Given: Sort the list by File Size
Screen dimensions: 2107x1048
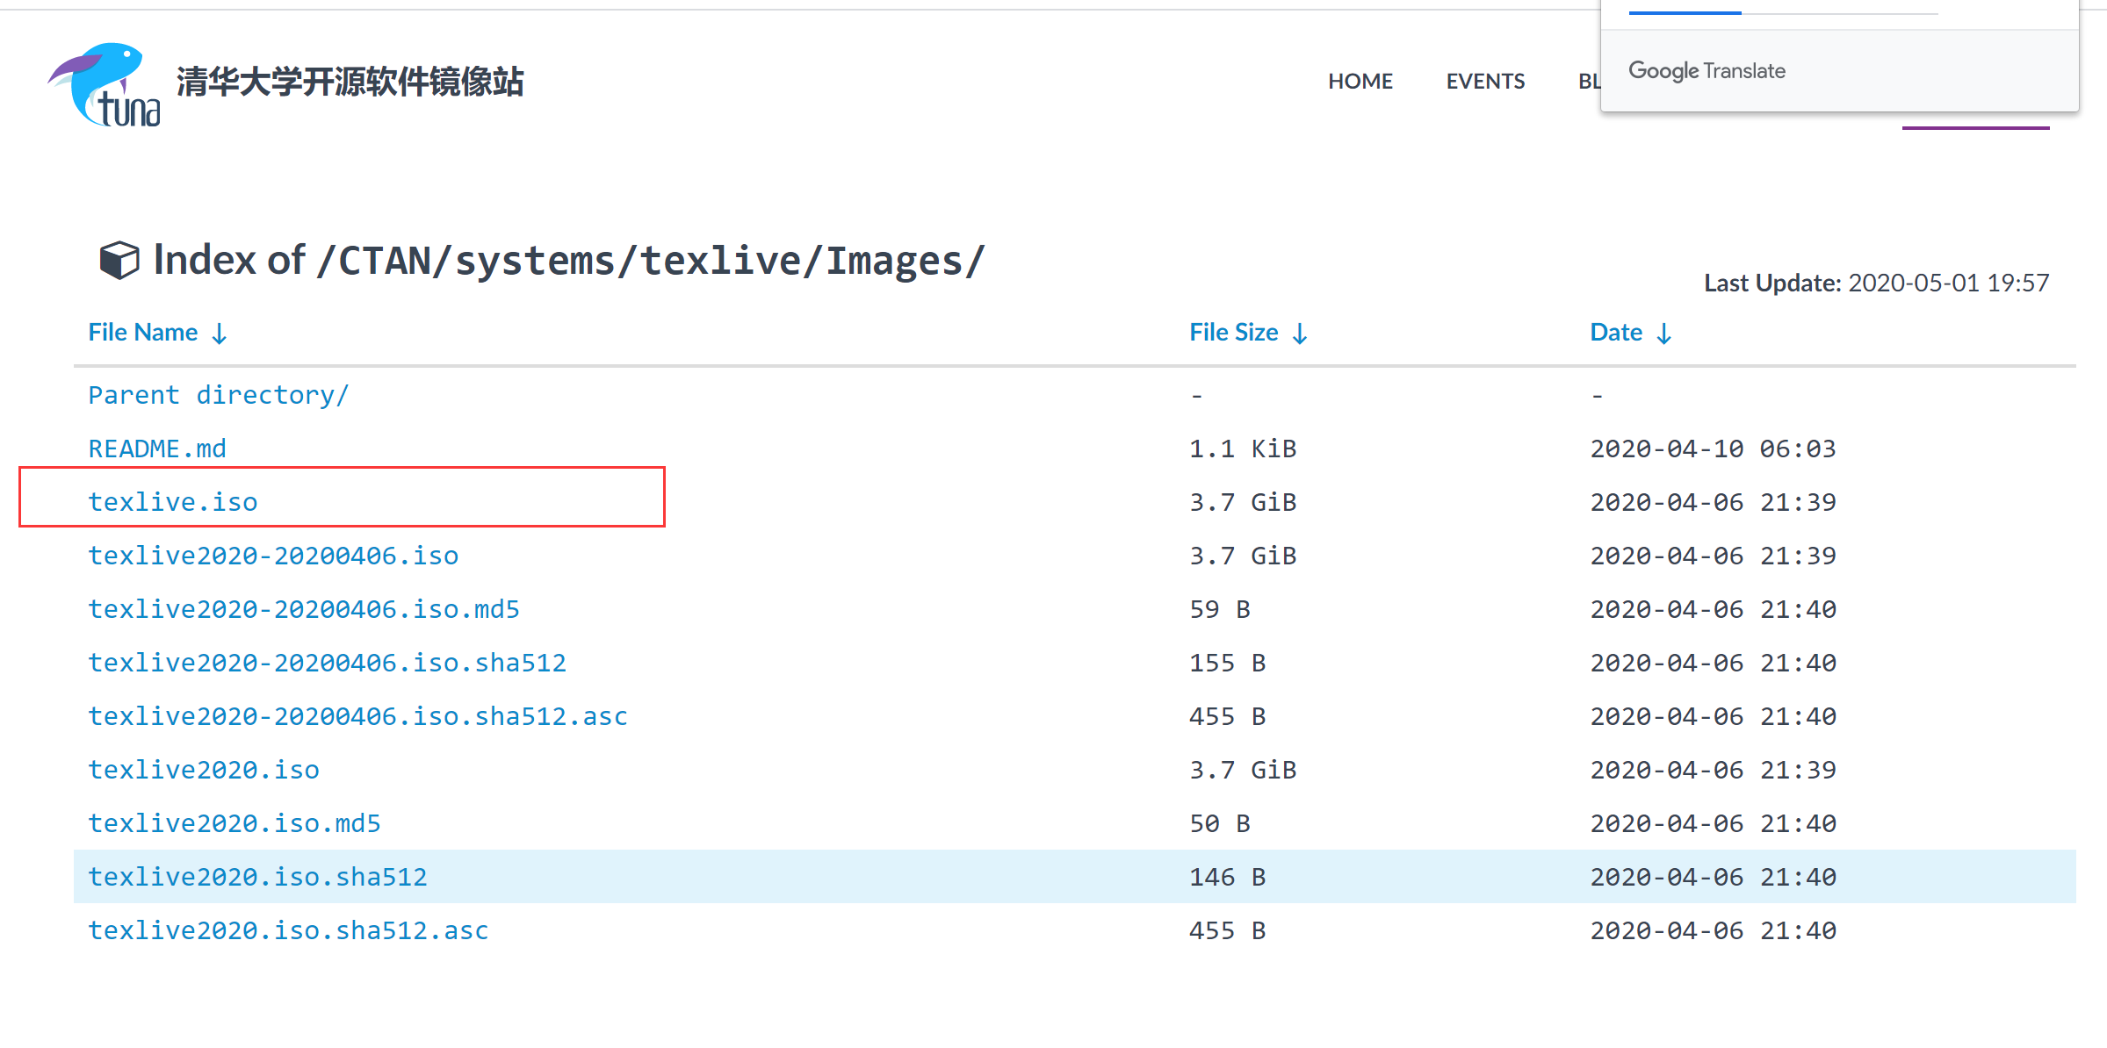Looking at the screenshot, I should coord(1233,333).
